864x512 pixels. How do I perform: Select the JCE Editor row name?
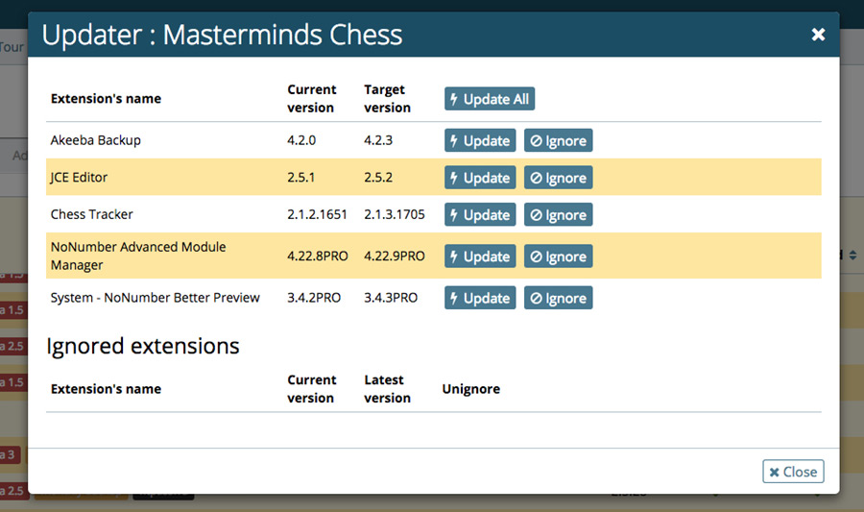pyautogui.click(x=79, y=178)
